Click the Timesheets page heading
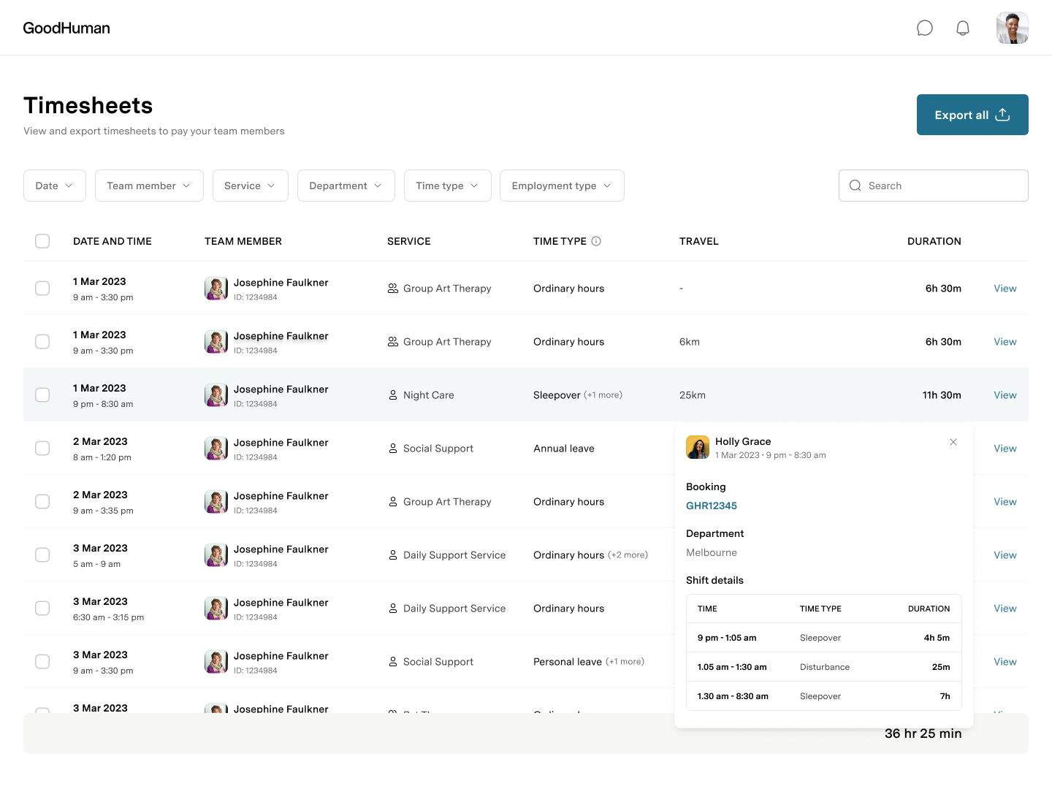Viewport: 1052px width, 789px height. coord(88,106)
